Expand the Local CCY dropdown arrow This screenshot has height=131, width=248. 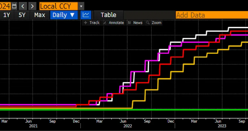pyautogui.click(x=81, y=6)
